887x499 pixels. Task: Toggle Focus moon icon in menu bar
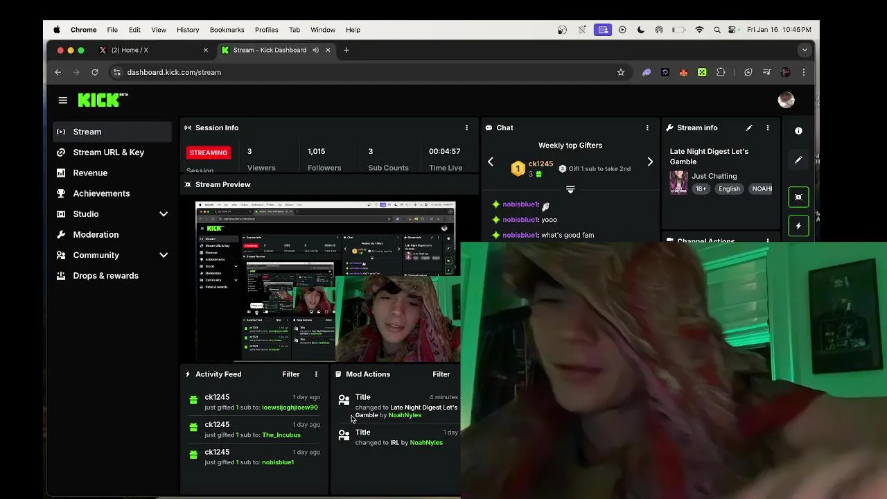[640, 30]
